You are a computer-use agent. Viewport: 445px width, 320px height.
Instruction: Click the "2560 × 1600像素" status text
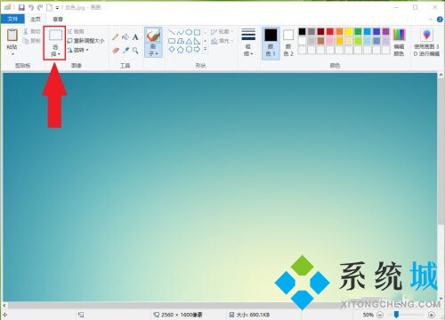pyautogui.click(x=182, y=315)
